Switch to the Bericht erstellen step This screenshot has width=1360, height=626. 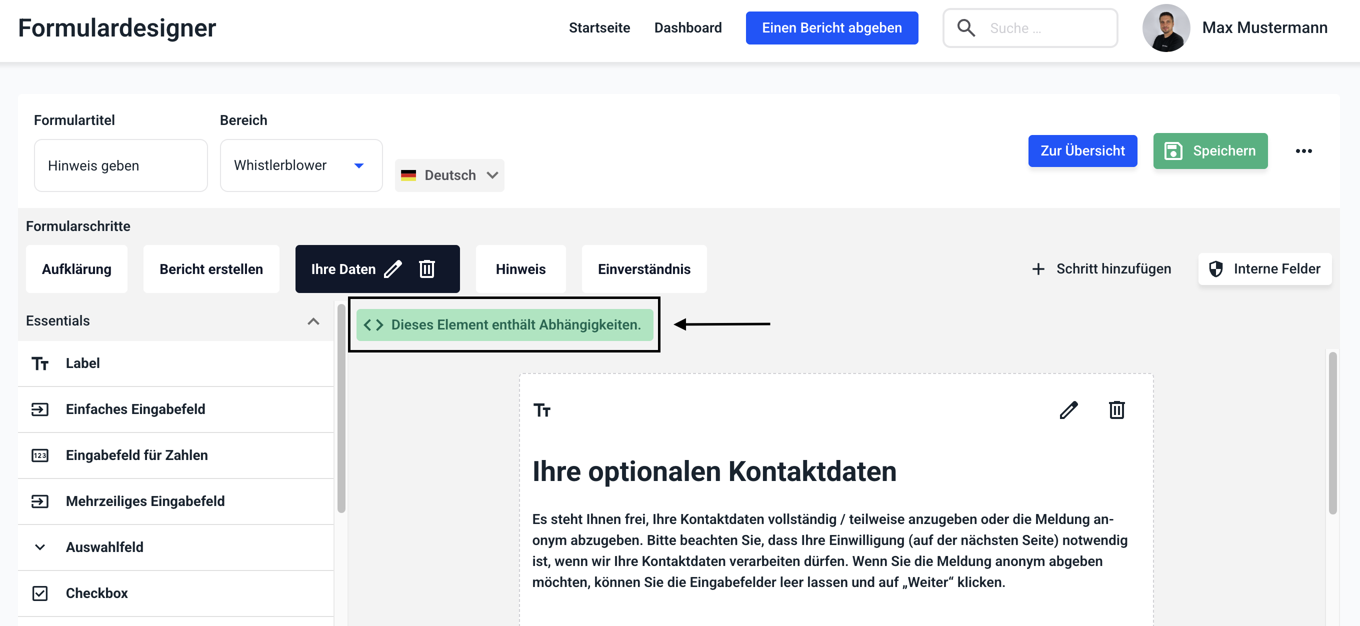211,269
